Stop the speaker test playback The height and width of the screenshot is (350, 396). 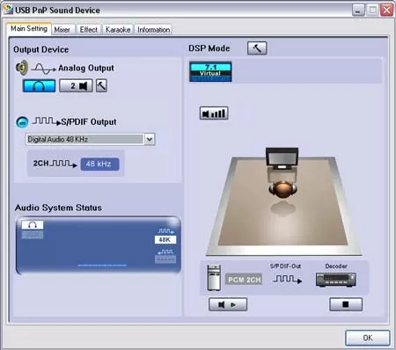(346, 304)
